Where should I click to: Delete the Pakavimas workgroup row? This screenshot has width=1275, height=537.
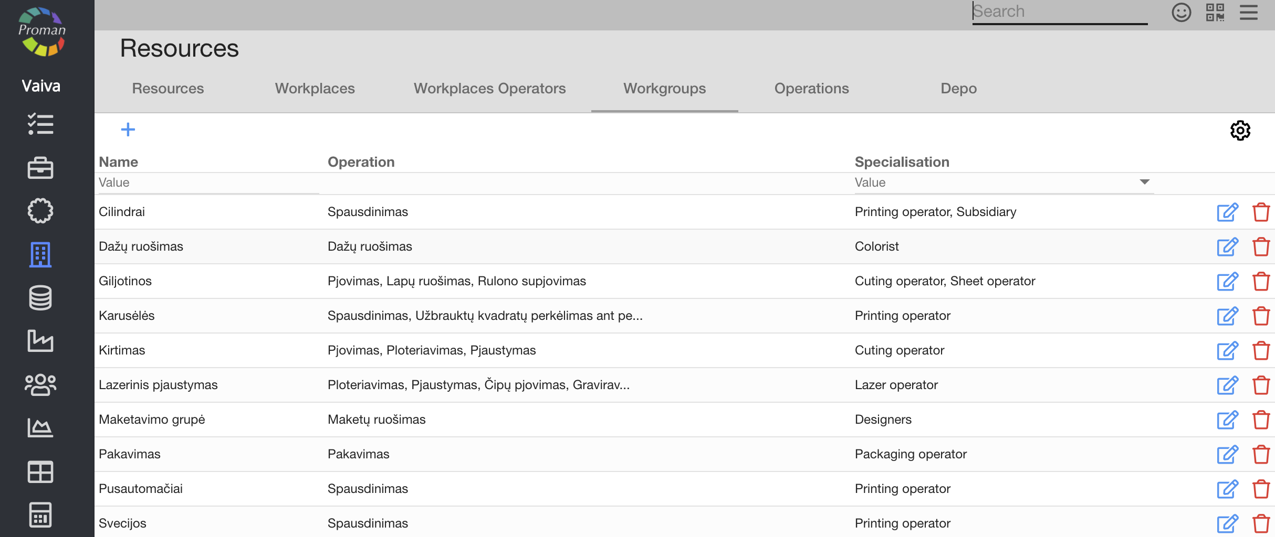(x=1261, y=455)
